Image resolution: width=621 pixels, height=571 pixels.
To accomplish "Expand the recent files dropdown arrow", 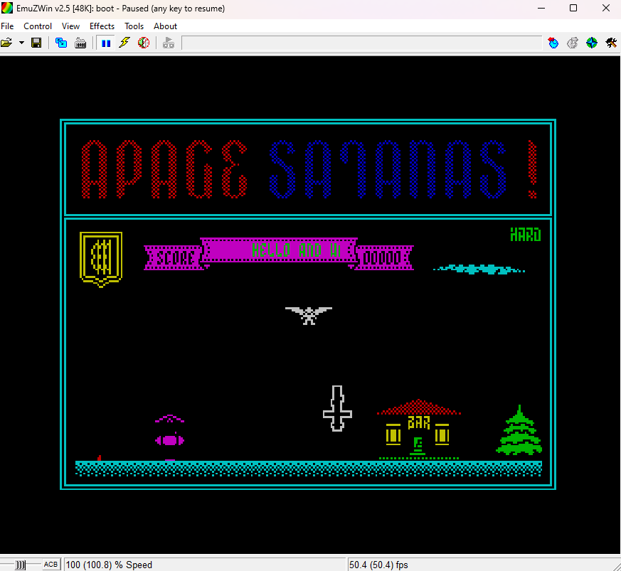I will click(x=21, y=43).
